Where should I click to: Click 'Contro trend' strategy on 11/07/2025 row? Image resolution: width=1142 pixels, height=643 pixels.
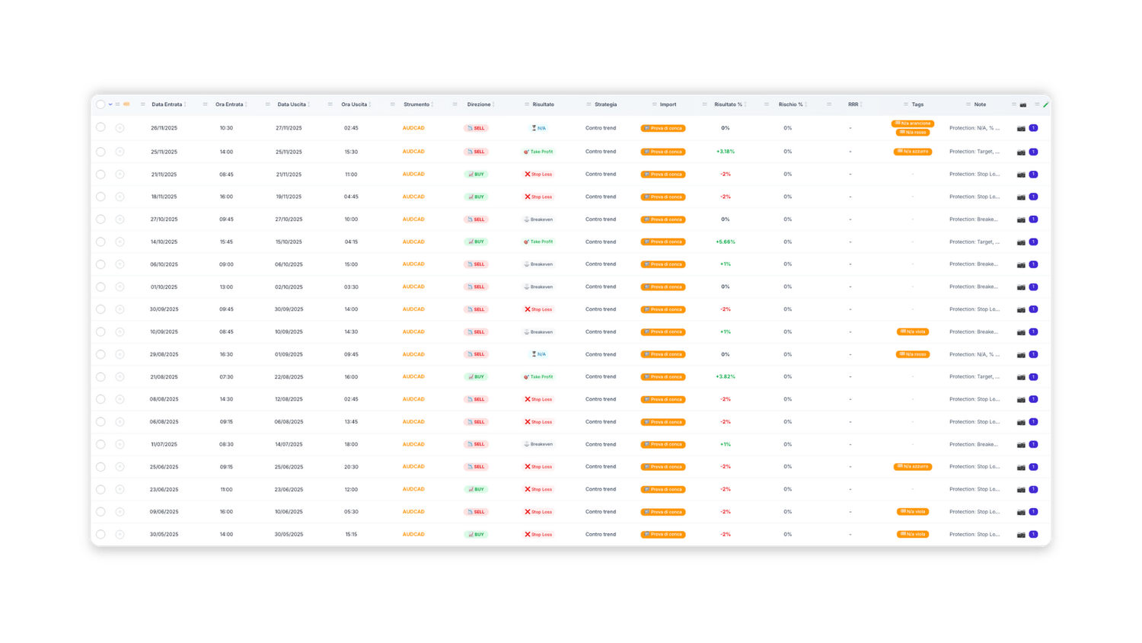[x=601, y=444]
